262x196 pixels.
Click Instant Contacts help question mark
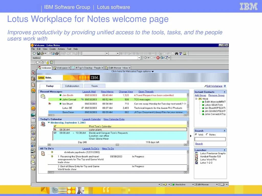pyautogui.click(x=224, y=92)
